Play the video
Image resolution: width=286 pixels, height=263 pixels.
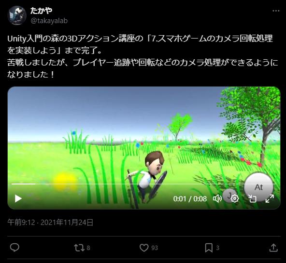pyautogui.click(x=18, y=198)
